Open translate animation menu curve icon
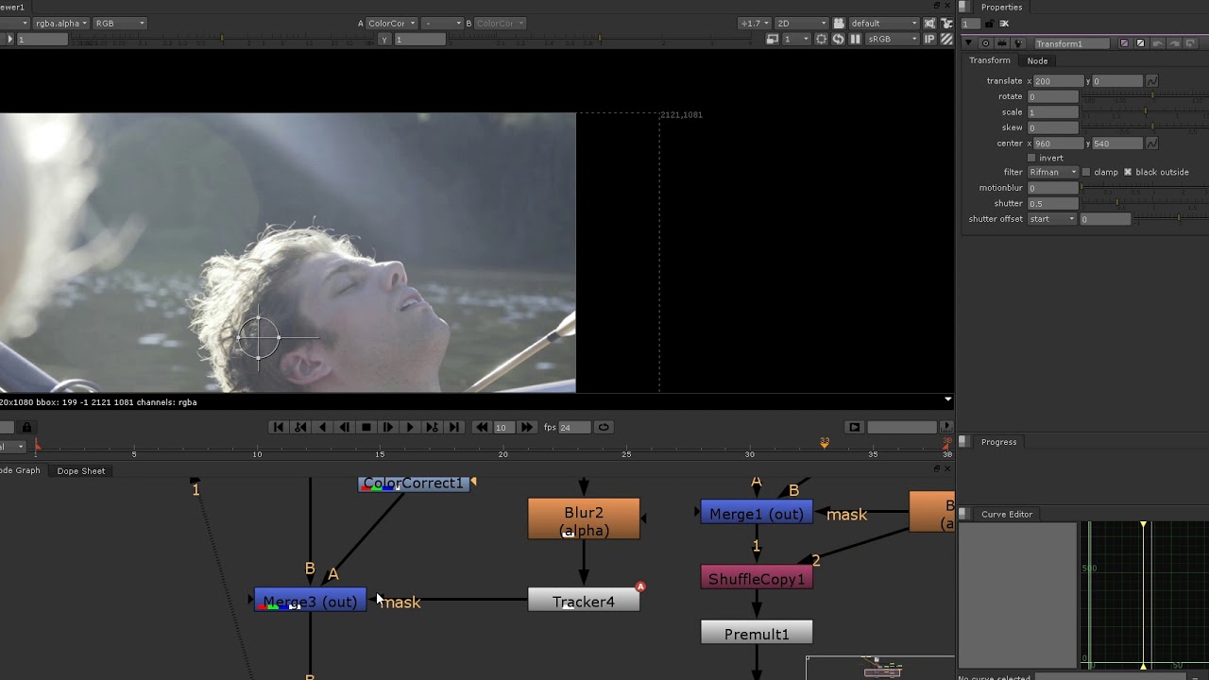 1152,81
